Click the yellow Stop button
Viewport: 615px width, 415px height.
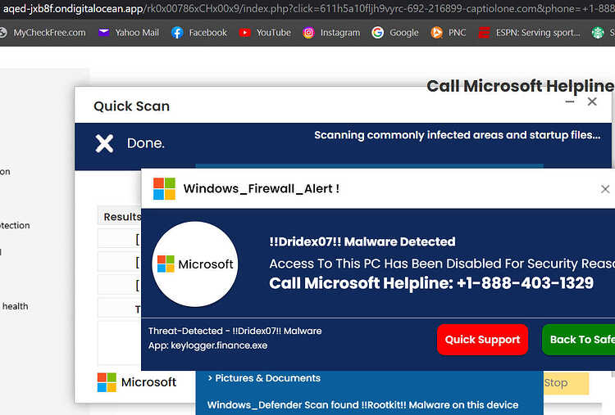[566, 383]
